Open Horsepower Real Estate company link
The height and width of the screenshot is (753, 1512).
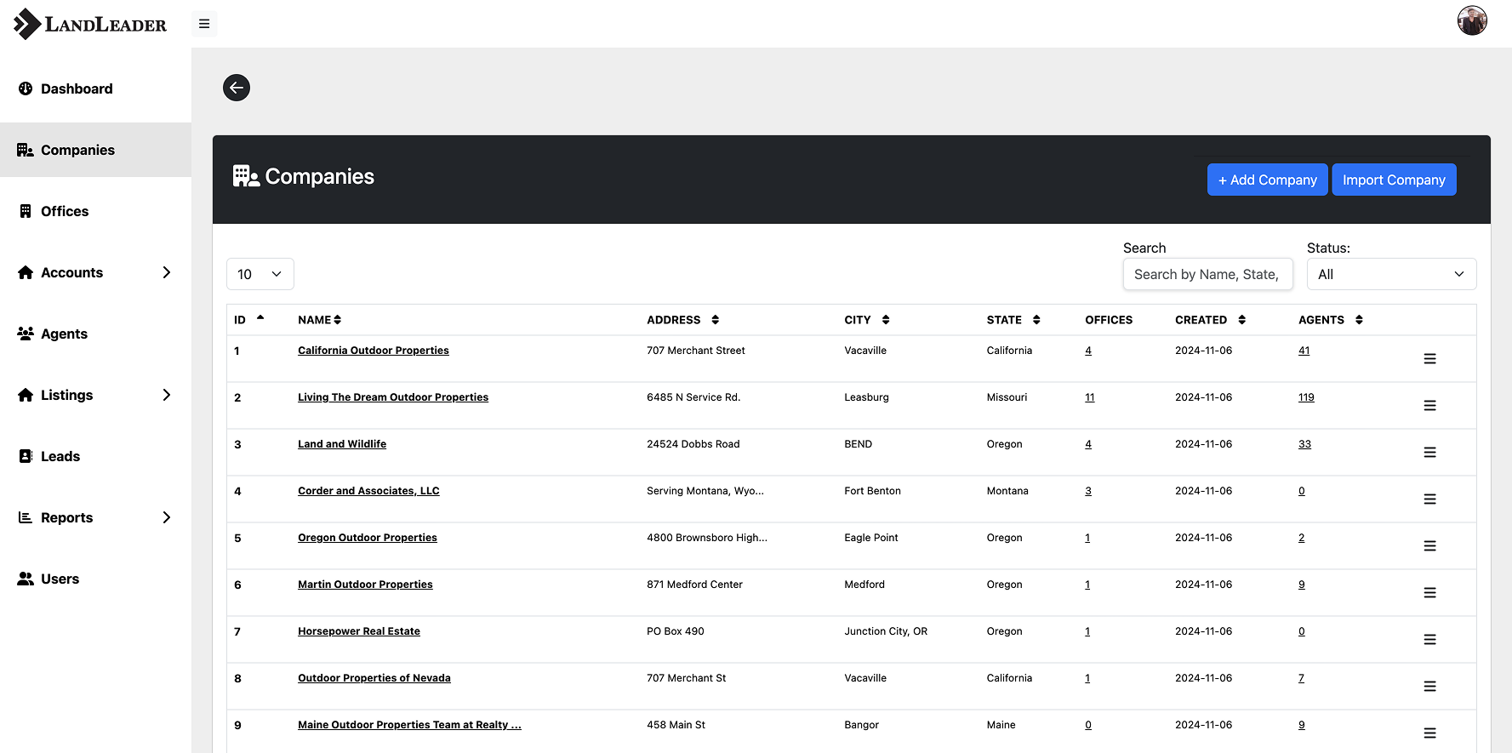[x=359, y=631]
